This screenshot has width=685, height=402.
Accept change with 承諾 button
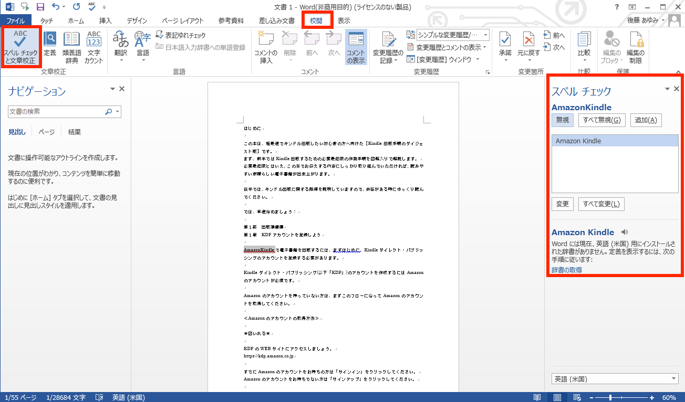(505, 46)
